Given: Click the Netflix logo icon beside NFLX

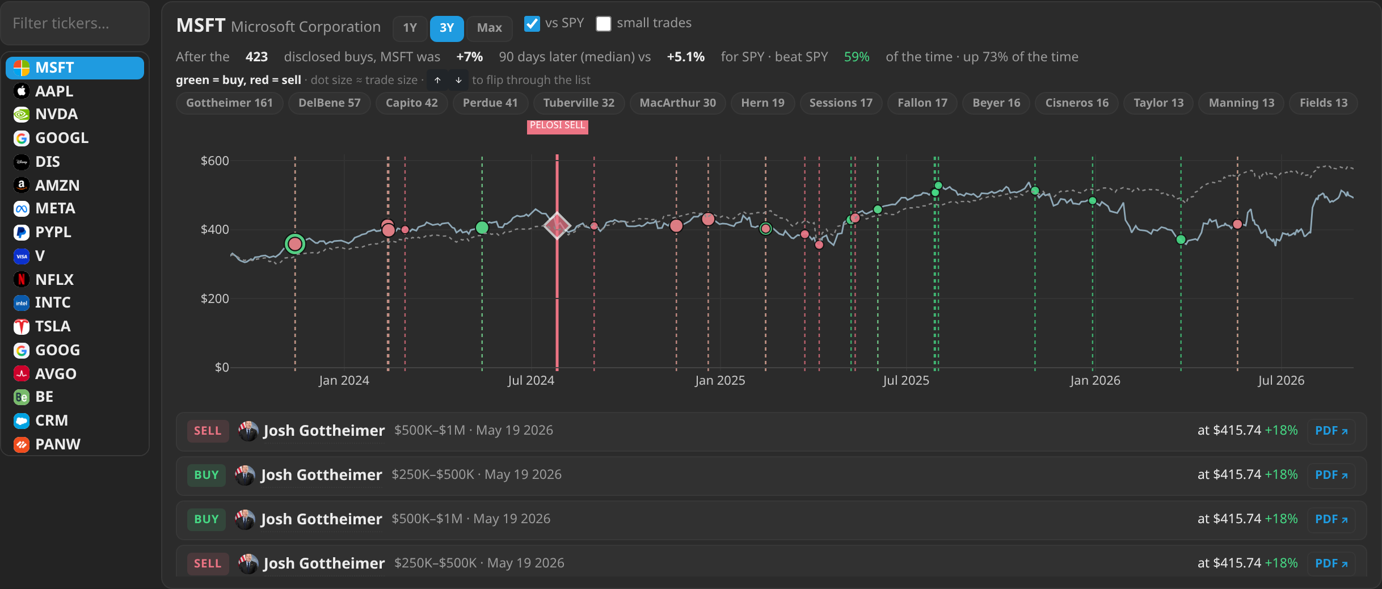Looking at the screenshot, I should click(22, 280).
